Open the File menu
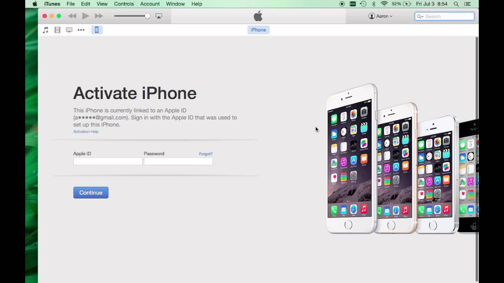 coord(70,4)
